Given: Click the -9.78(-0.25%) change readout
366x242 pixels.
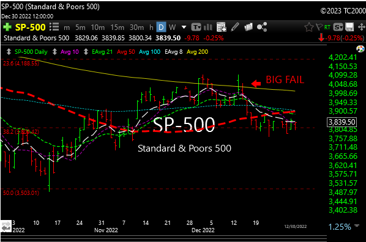Looking at the screenshot, I should click(345, 38).
